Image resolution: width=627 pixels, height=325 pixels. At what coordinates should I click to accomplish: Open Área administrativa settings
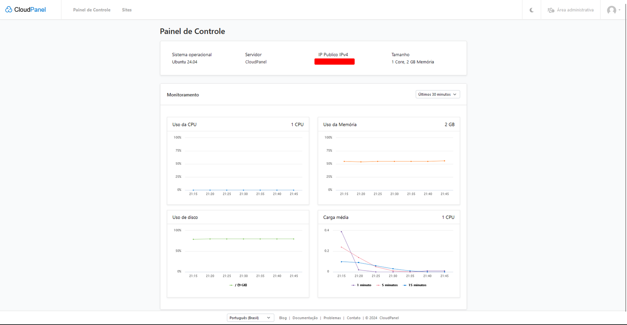[x=571, y=10]
